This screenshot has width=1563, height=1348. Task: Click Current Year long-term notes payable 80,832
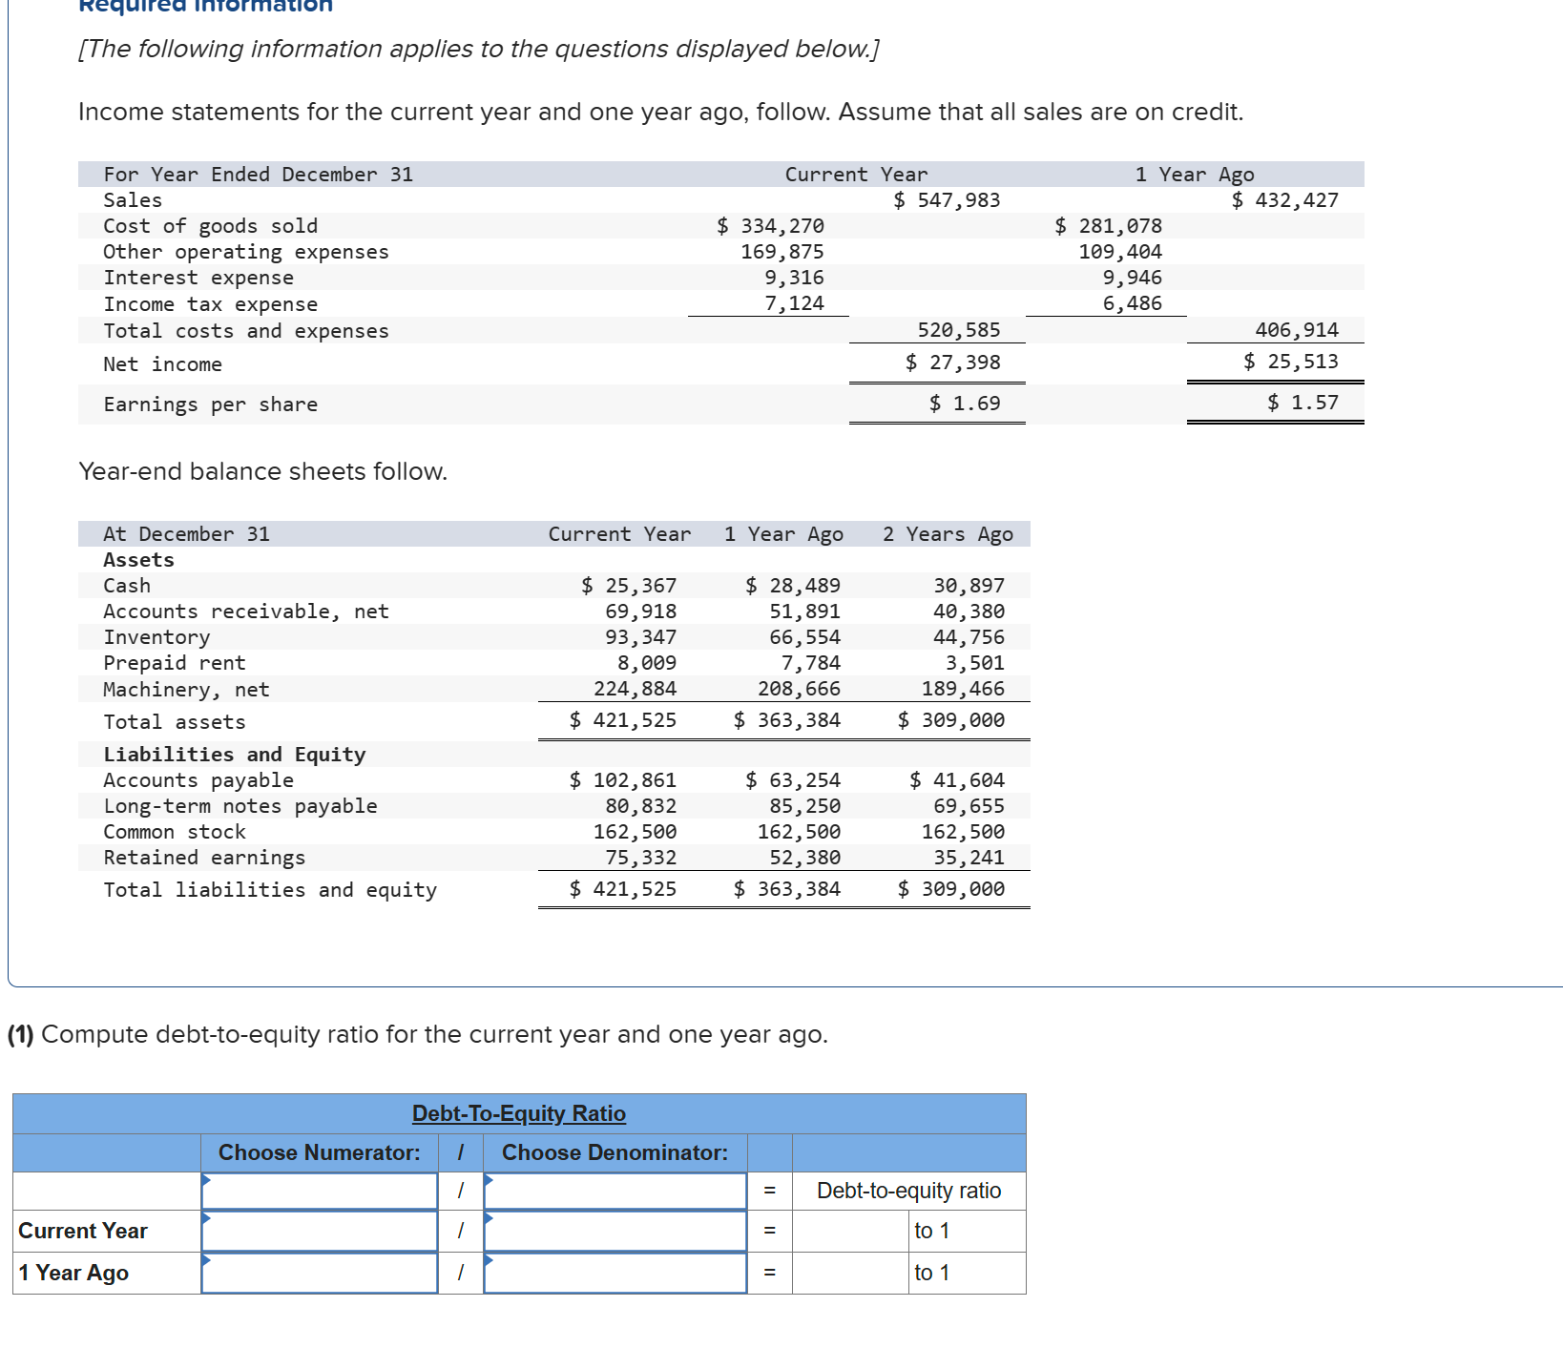tap(640, 806)
